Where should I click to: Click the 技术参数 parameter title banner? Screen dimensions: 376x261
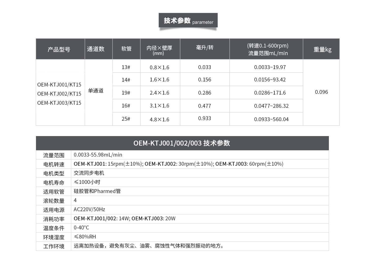pos(188,20)
